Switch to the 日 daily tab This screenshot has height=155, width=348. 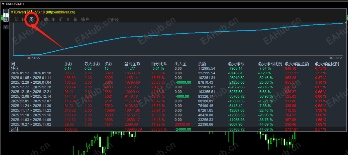[24, 20]
